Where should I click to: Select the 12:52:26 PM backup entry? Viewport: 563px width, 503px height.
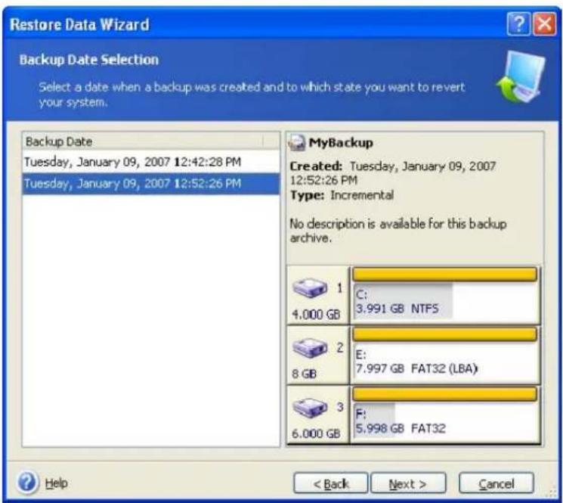pyautogui.click(x=151, y=184)
